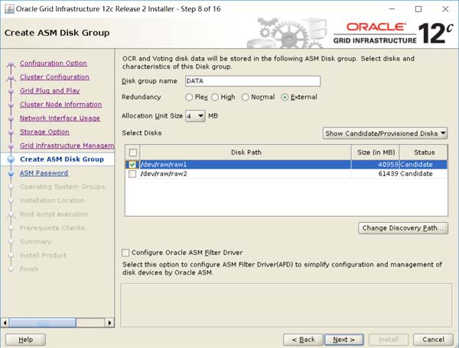Open the Storage Option step

coord(44,132)
